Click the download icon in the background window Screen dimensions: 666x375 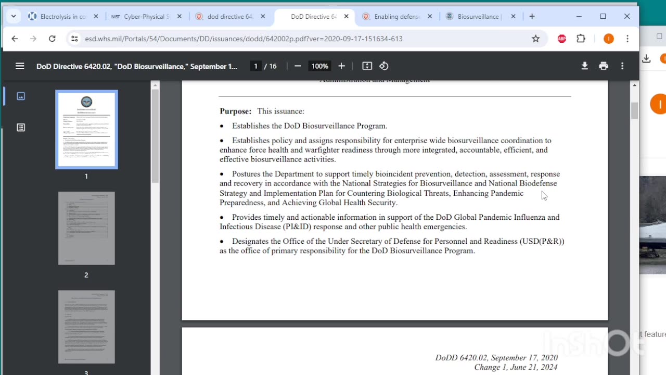tap(646, 59)
